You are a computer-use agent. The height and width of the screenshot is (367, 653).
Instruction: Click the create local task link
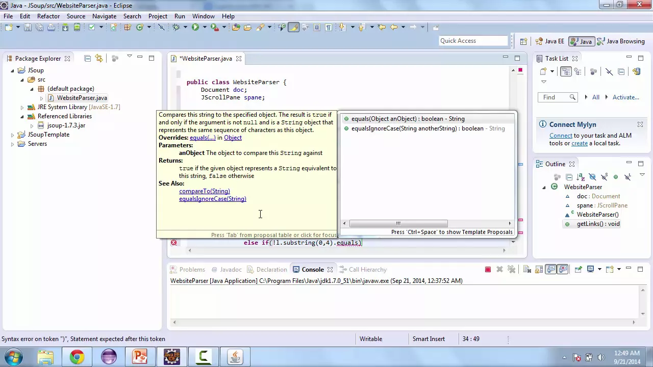click(580, 143)
